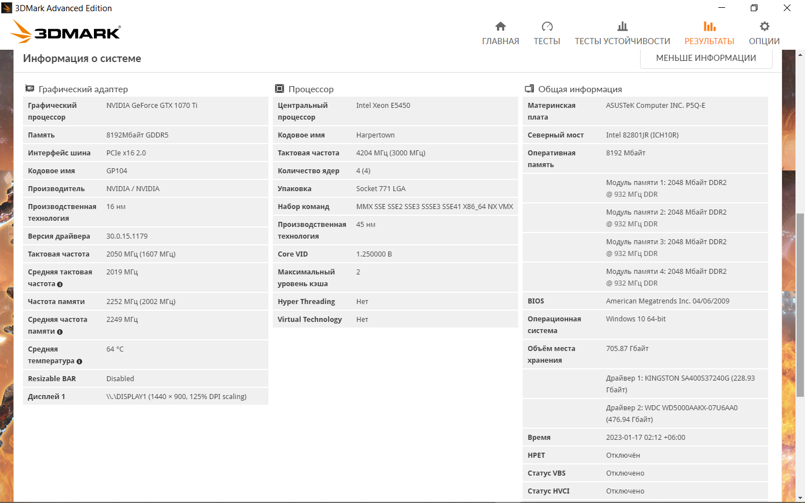Select driver version 30.0.15.1179
Image resolution: width=805 pixels, height=503 pixels.
pyautogui.click(x=127, y=236)
